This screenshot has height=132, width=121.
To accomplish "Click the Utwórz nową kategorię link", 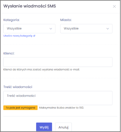I will 18,36.
